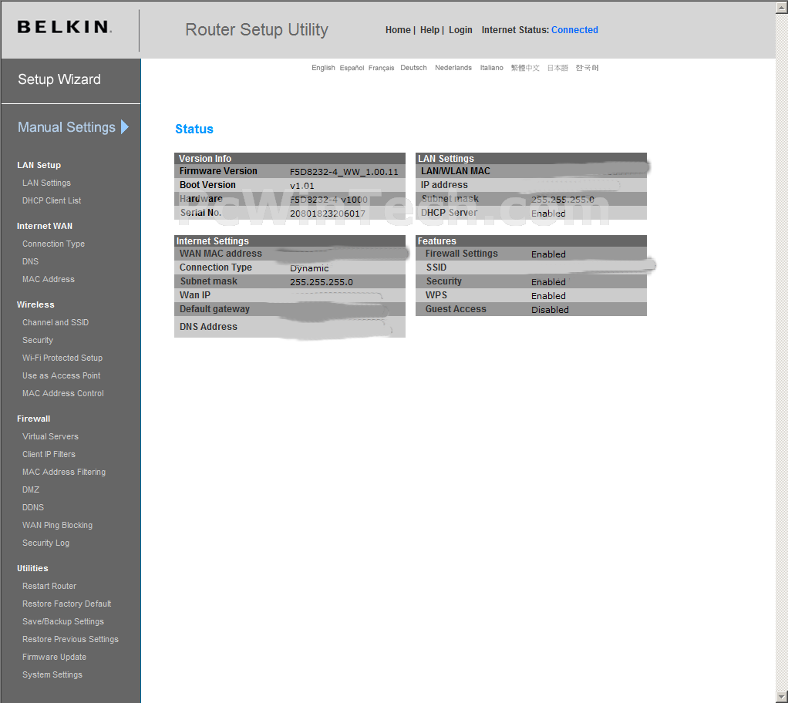Click the Security Enabled value in Features
The width and height of the screenshot is (788, 703).
(x=548, y=282)
